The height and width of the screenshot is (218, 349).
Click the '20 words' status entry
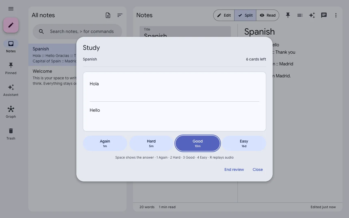coord(147,207)
